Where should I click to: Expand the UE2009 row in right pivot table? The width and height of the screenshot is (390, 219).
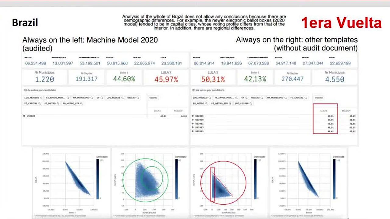(x=193, y=116)
